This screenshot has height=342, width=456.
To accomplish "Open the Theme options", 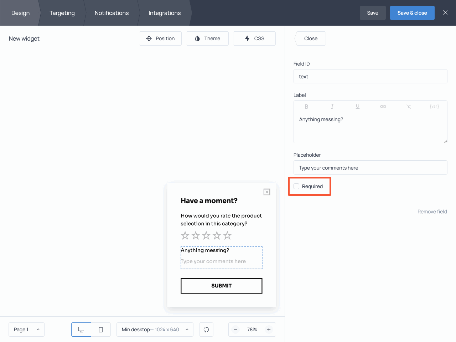I will click(207, 38).
